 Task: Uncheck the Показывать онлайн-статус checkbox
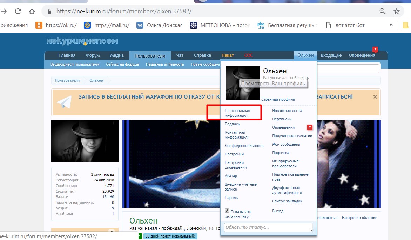(227, 211)
